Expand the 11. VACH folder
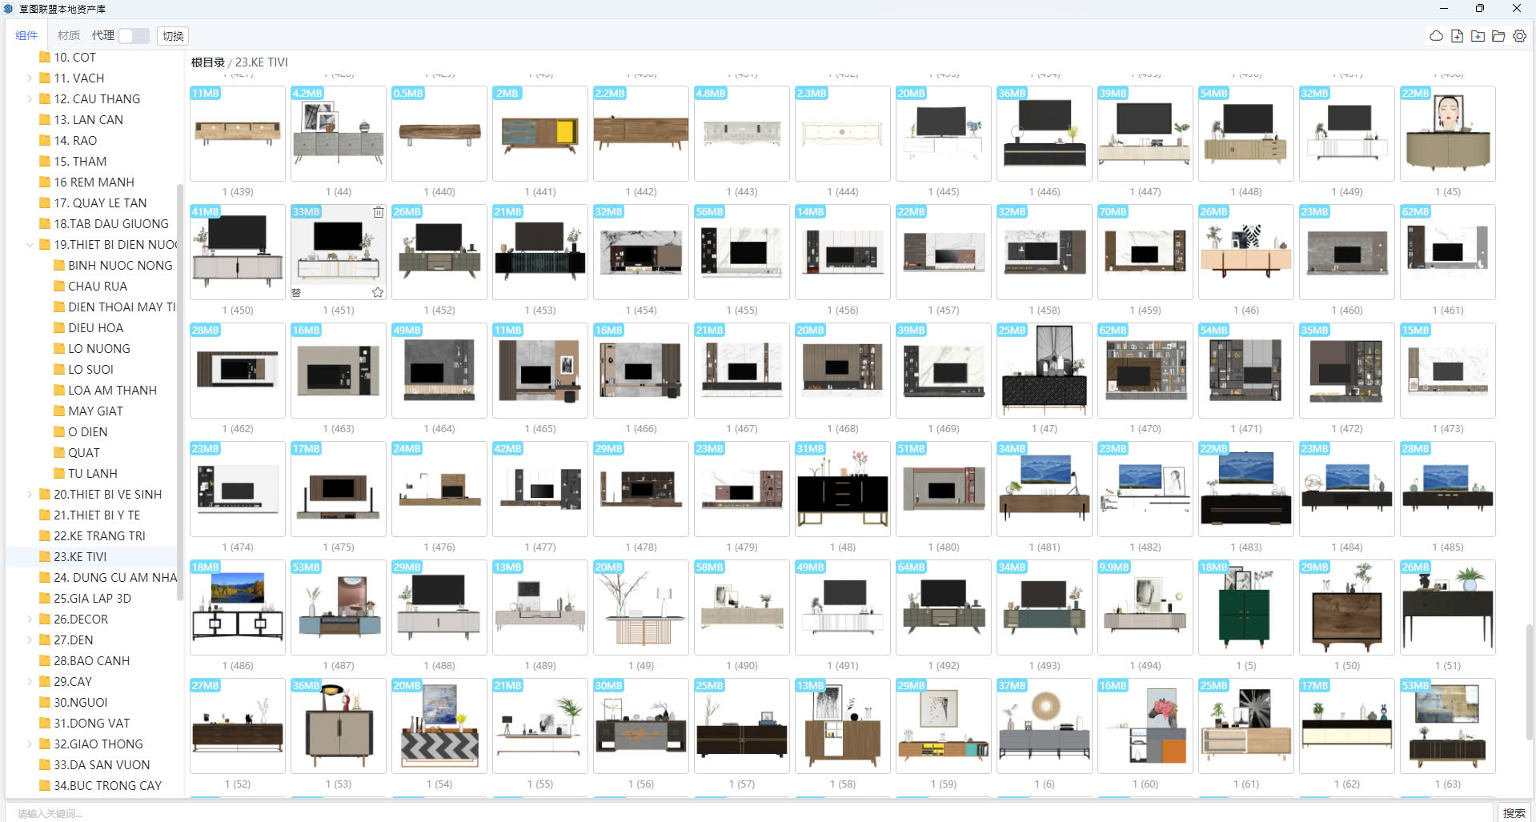The image size is (1536, 822). tap(30, 78)
